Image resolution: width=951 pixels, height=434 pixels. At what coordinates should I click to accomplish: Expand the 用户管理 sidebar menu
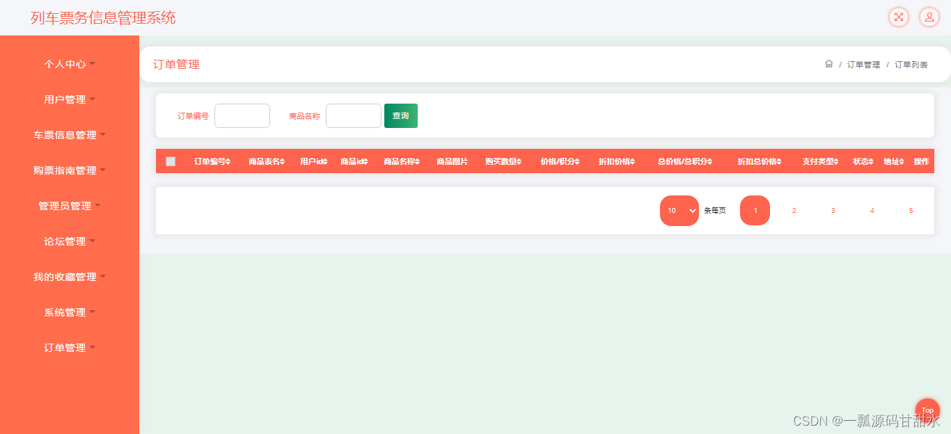coord(70,99)
